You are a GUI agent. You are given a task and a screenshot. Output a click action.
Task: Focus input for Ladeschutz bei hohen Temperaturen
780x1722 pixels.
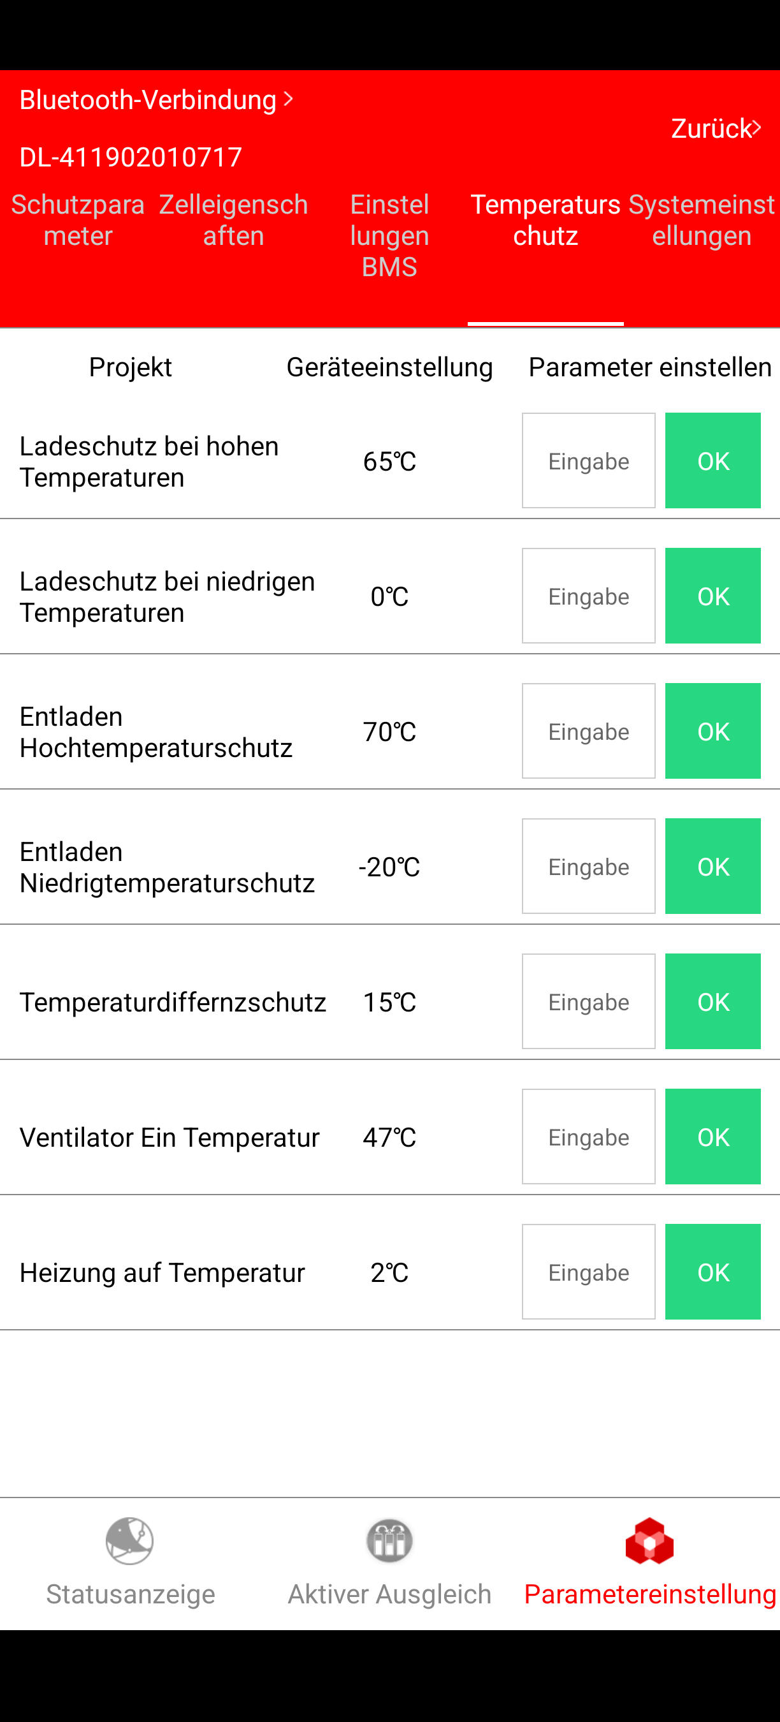pyautogui.click(x=588, y=460)
